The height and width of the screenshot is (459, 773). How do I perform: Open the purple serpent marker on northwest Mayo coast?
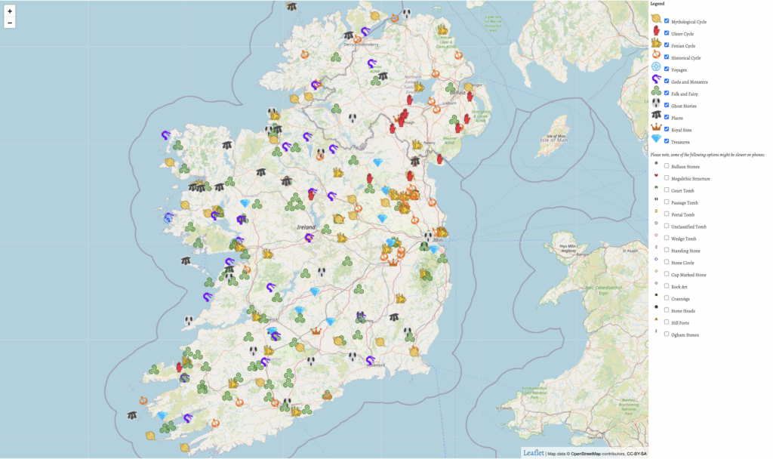point(165,134)
